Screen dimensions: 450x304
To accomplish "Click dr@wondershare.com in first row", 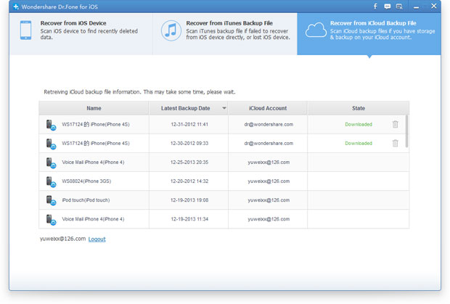I will [269, 124].
